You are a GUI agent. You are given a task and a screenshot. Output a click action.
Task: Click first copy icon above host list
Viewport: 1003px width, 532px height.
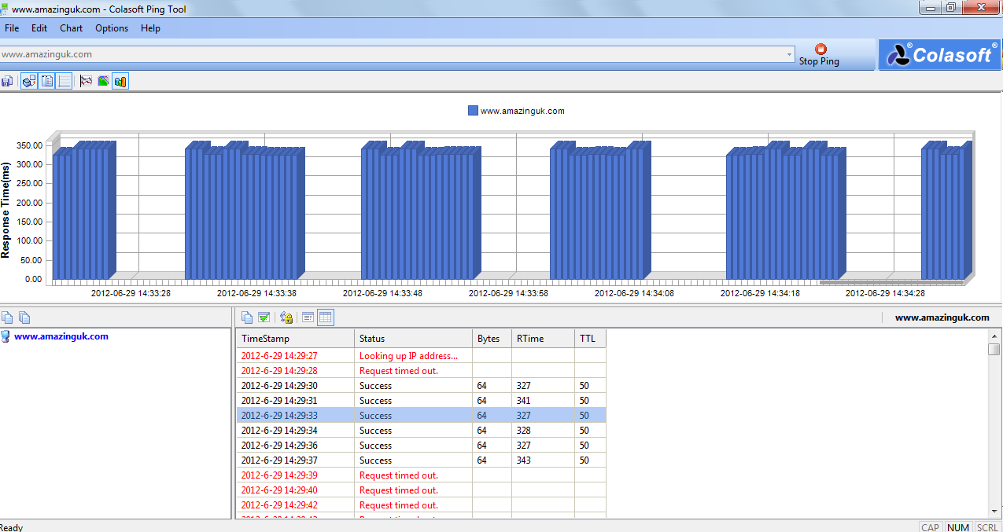tap(7, 317)
